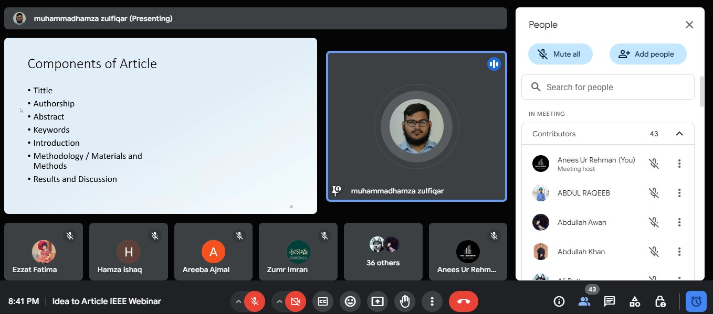The image size is (713, 314).
Task: Open video settings arrow beside camera
Action: coord(279,301)
